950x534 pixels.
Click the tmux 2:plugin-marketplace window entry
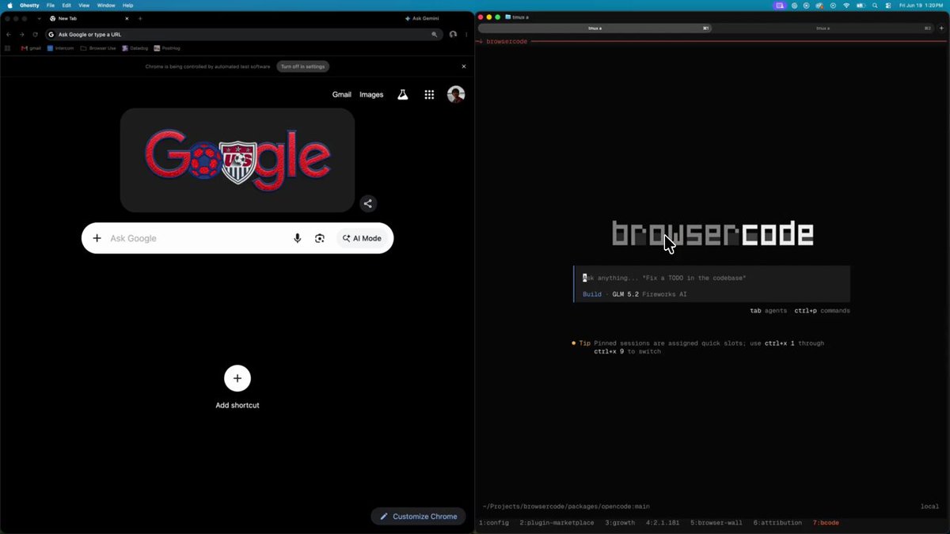coord(557,523)
